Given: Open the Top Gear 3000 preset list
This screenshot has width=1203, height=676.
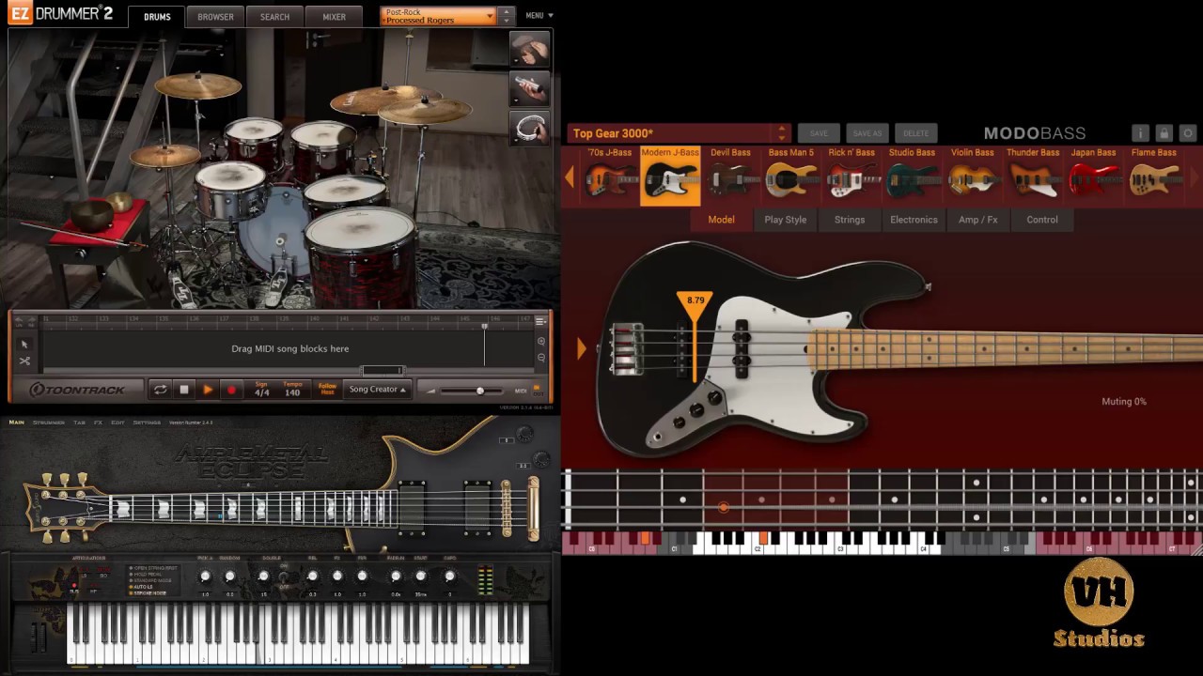Looking at the screenshot, I should click(x=679, y=133).
